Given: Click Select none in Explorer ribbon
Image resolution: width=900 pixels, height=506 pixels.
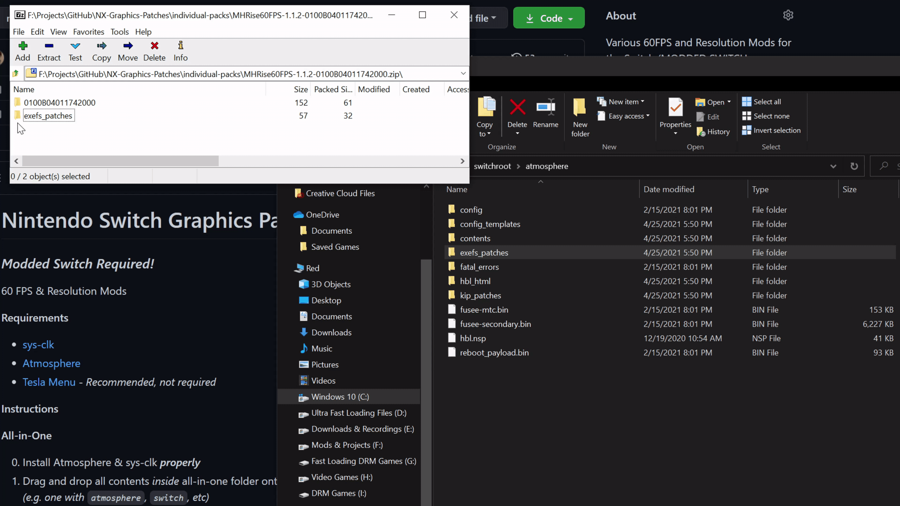Looking at the screenshot, I should click(766, 116).
